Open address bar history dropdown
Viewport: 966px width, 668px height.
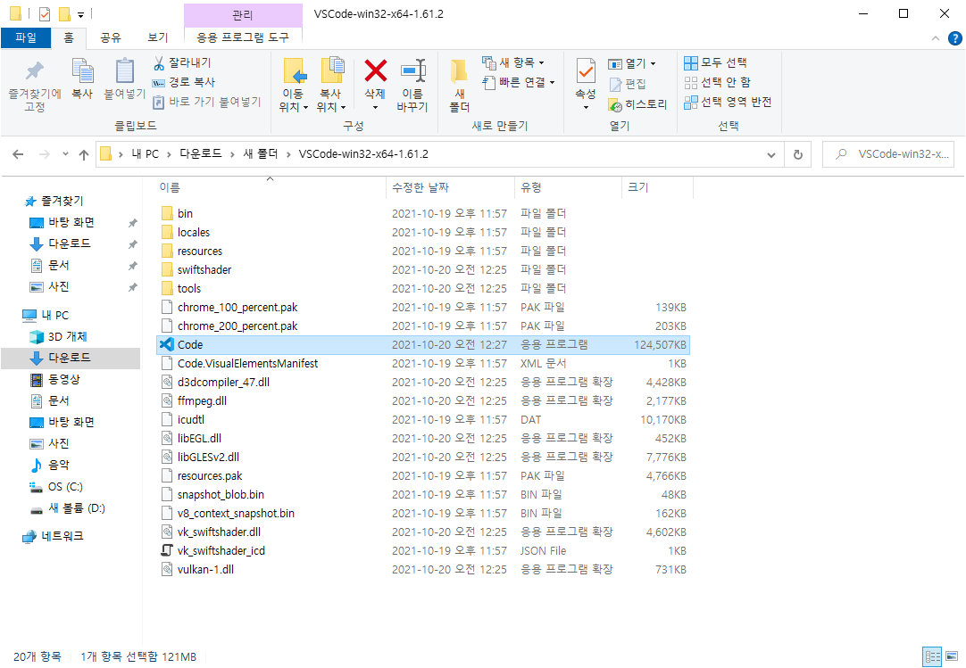[770, 154]
